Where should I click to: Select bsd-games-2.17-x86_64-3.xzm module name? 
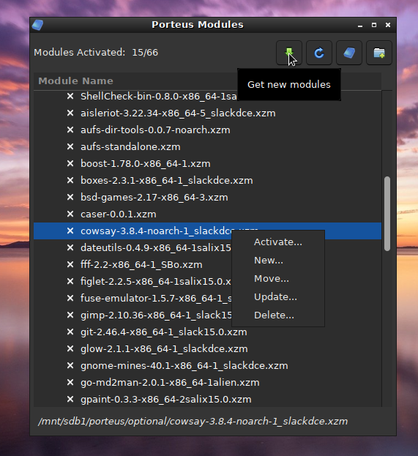(154, 198)
